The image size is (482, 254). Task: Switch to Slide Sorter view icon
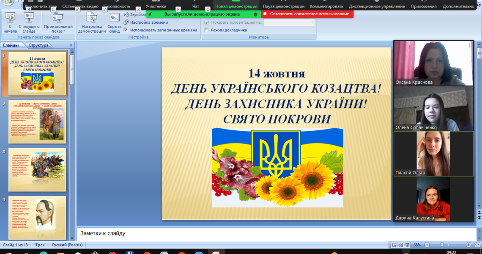400,245
